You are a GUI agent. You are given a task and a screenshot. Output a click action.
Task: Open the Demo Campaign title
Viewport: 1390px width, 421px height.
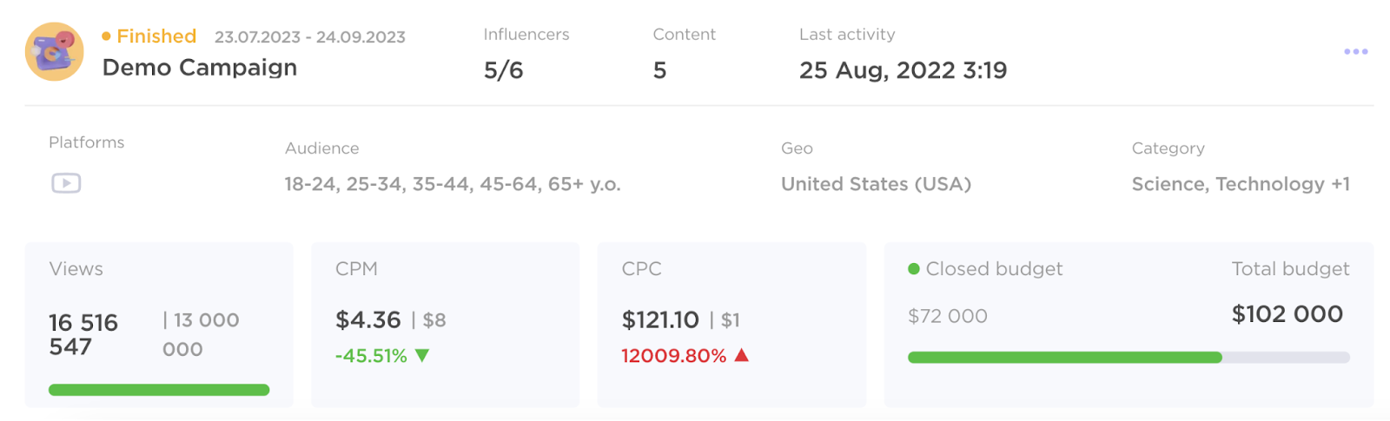coord(200,68)
